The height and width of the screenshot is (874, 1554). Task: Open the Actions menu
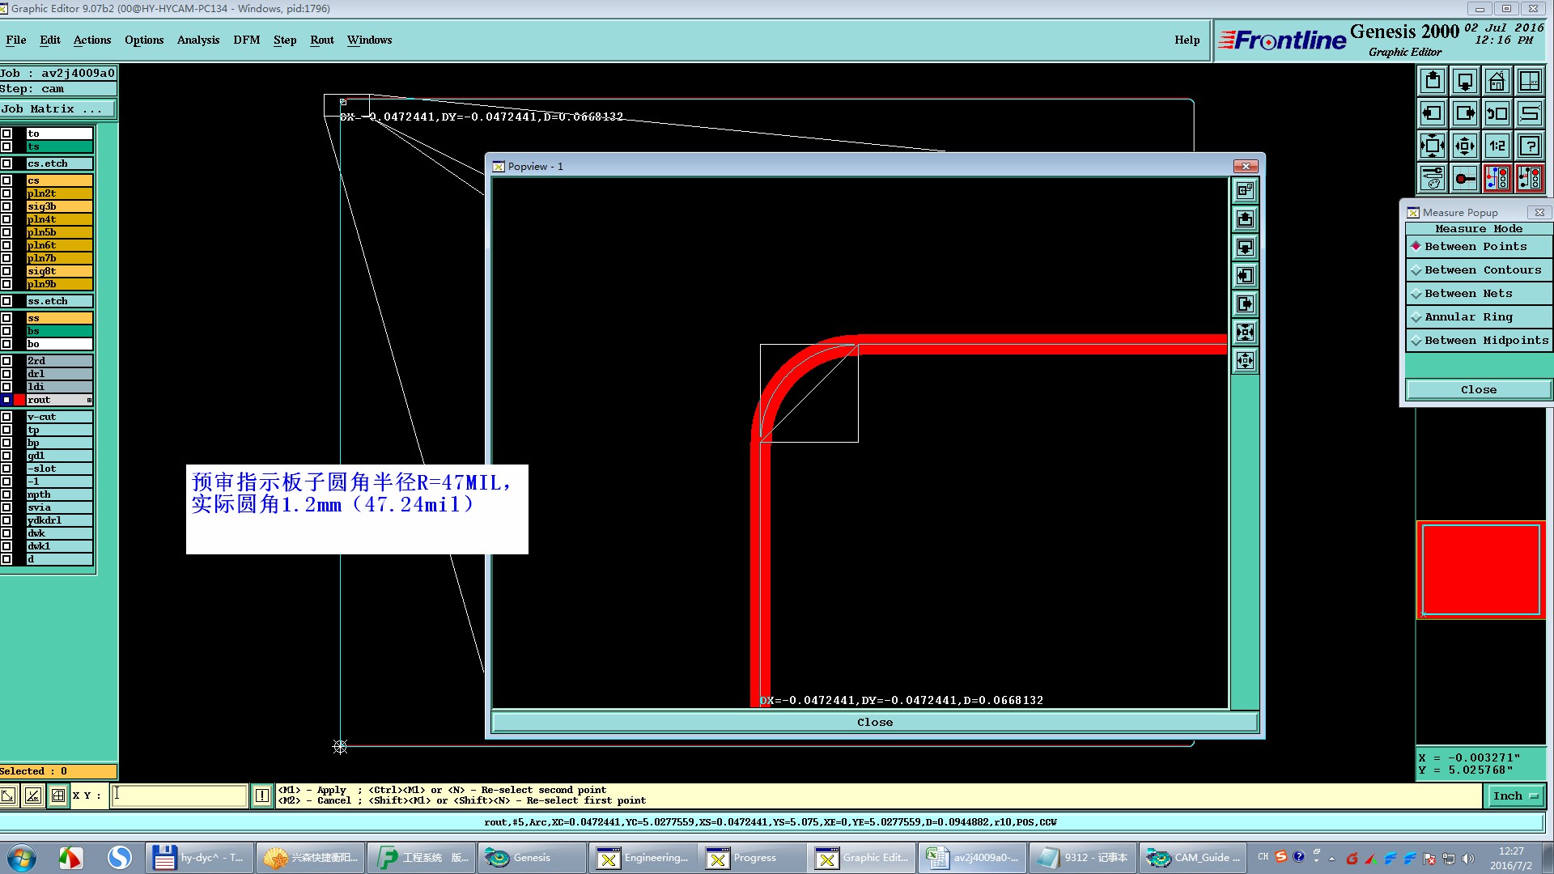(x=92, y=40)
